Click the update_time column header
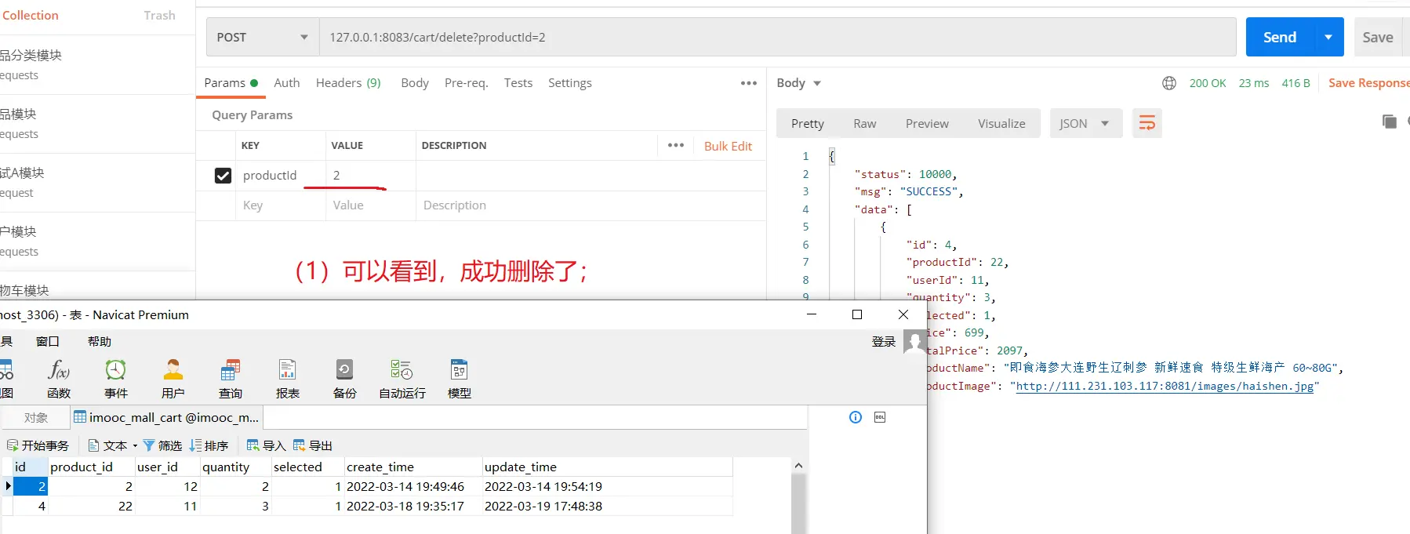Screen dimensions: 1410x534 coord(607,467)
